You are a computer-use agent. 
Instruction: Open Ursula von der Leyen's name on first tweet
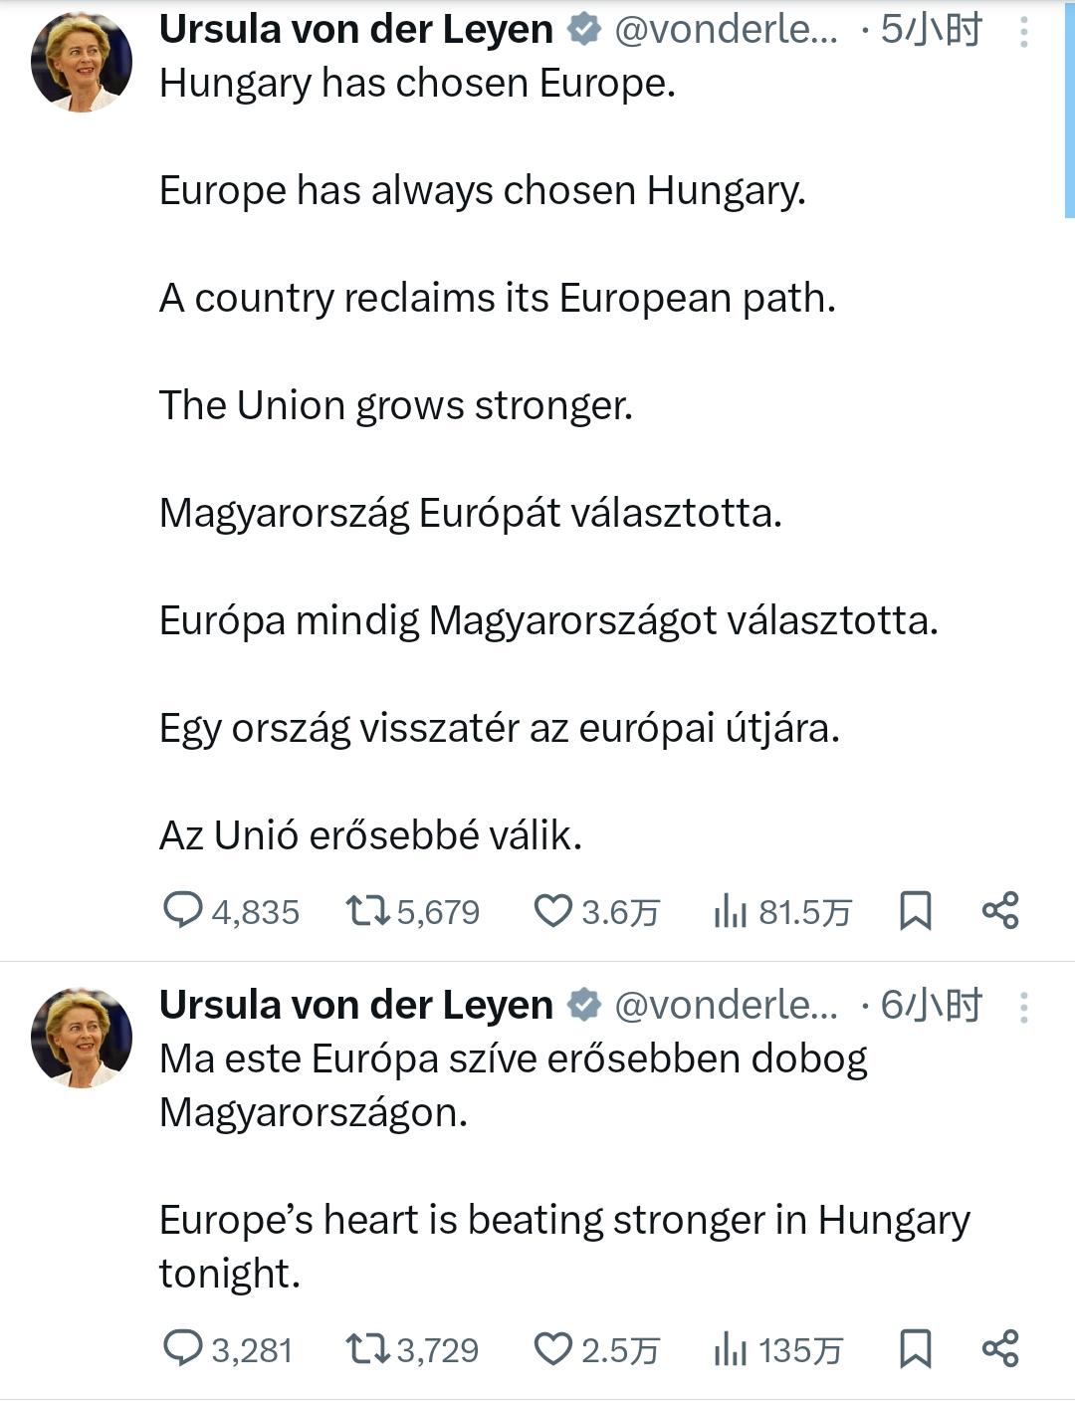point(355,30)
